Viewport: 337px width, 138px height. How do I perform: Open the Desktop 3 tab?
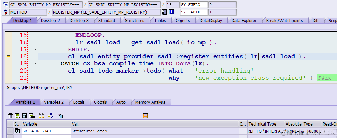click(79, 20)
